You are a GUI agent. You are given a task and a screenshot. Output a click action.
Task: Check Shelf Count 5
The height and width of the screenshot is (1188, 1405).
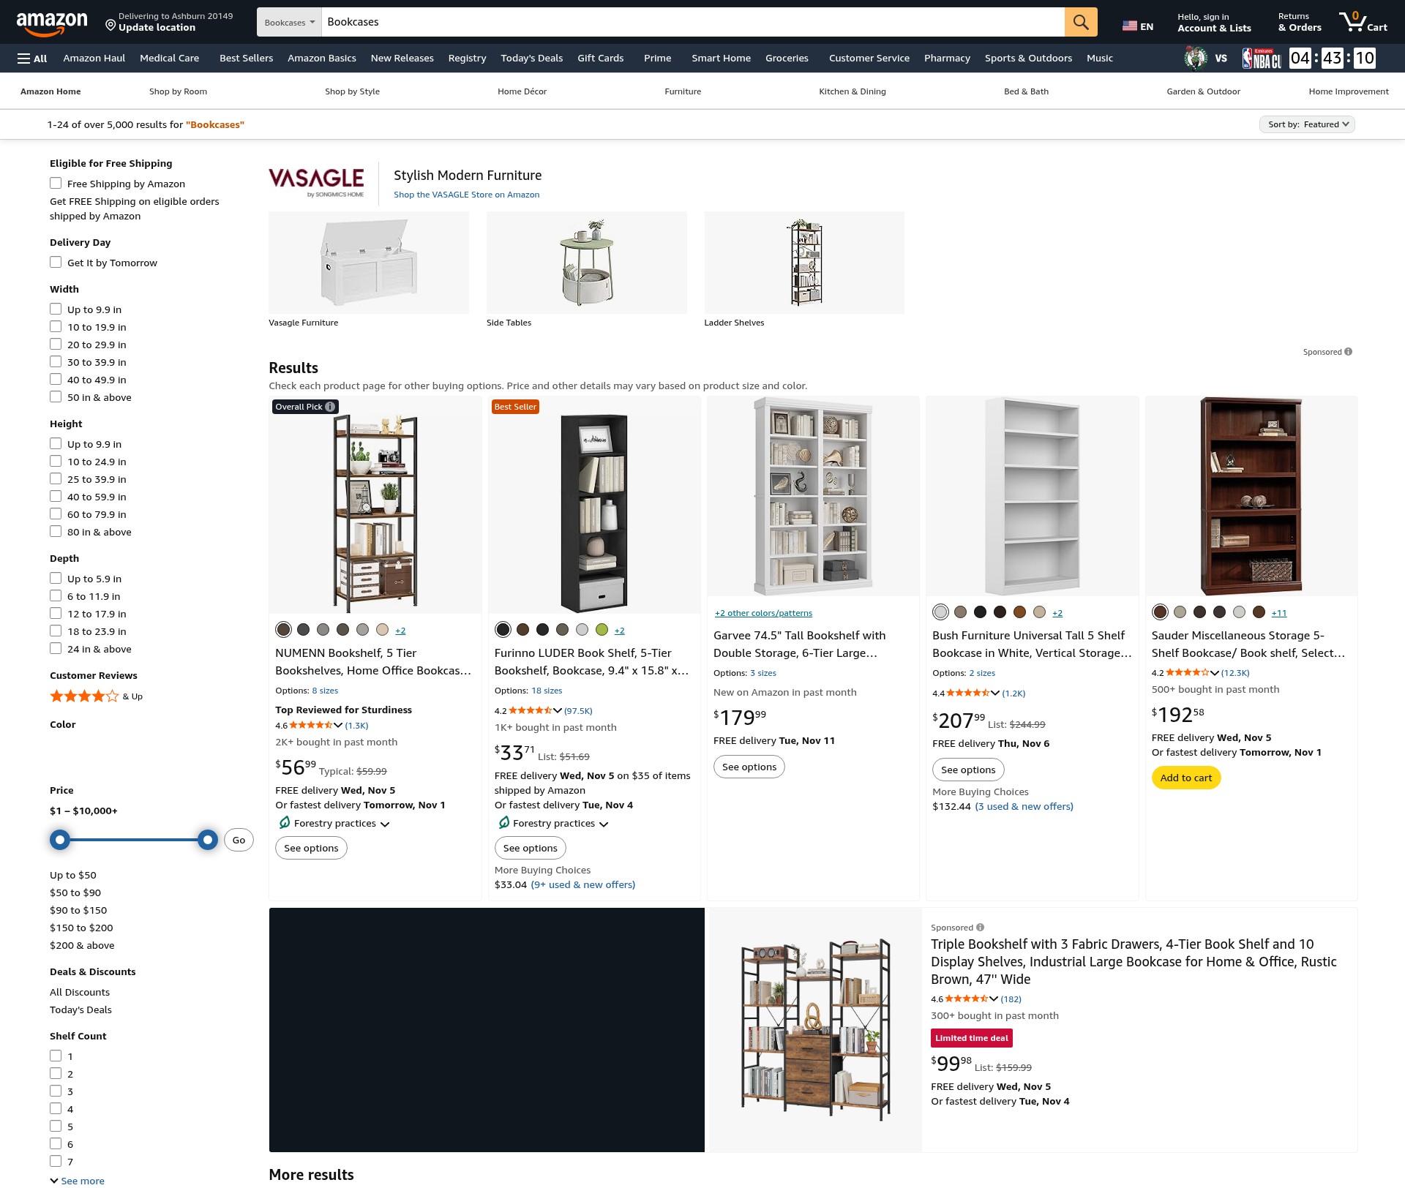[x=56, y=1127]
